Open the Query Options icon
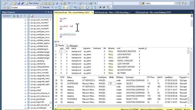 (63, 7)
